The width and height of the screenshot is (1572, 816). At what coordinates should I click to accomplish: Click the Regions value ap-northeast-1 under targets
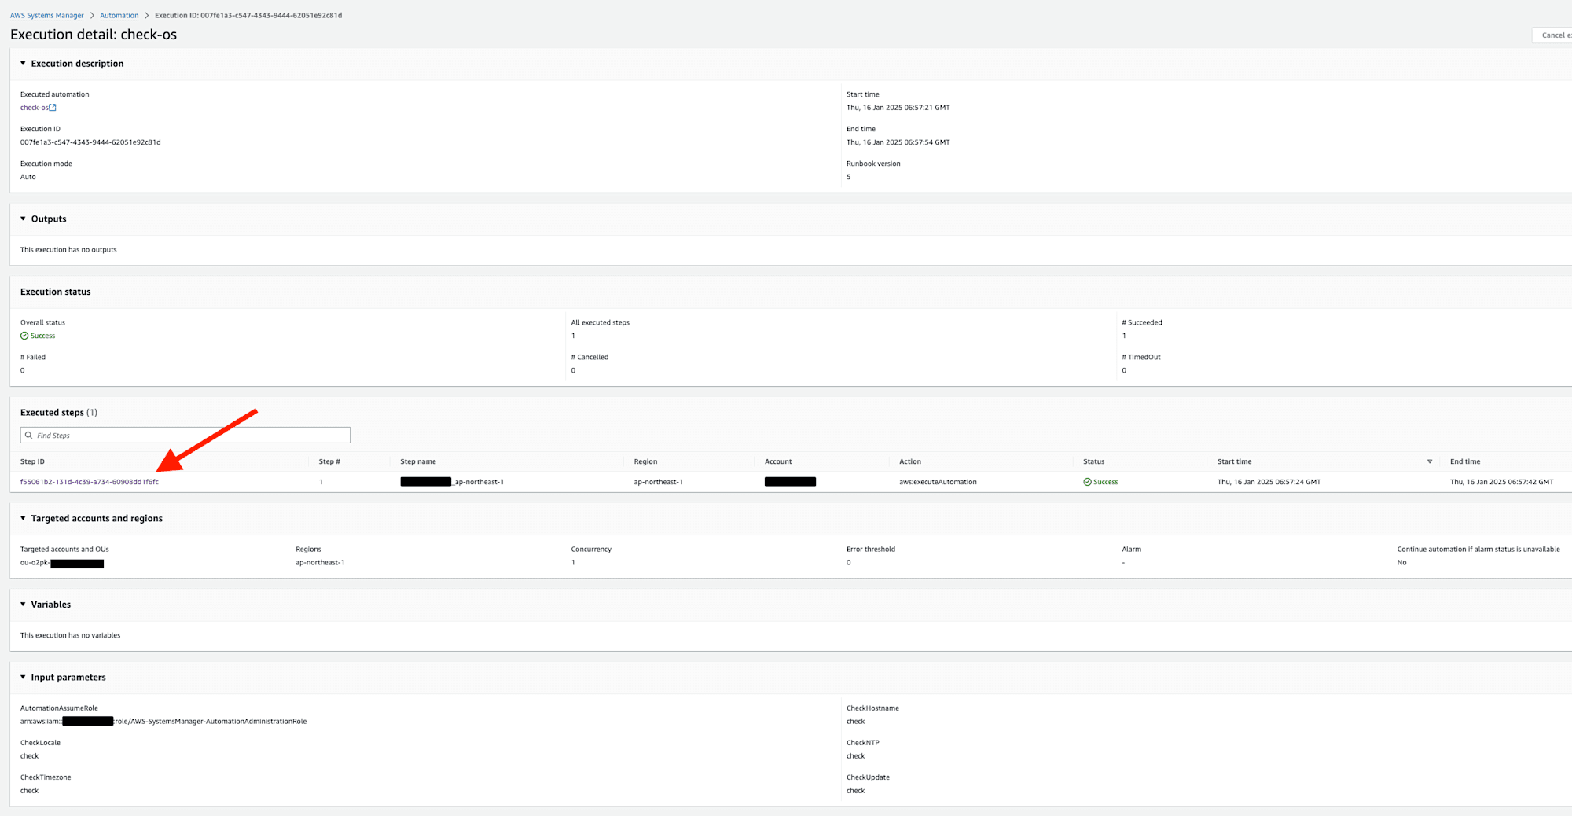(x=320, y=563)
